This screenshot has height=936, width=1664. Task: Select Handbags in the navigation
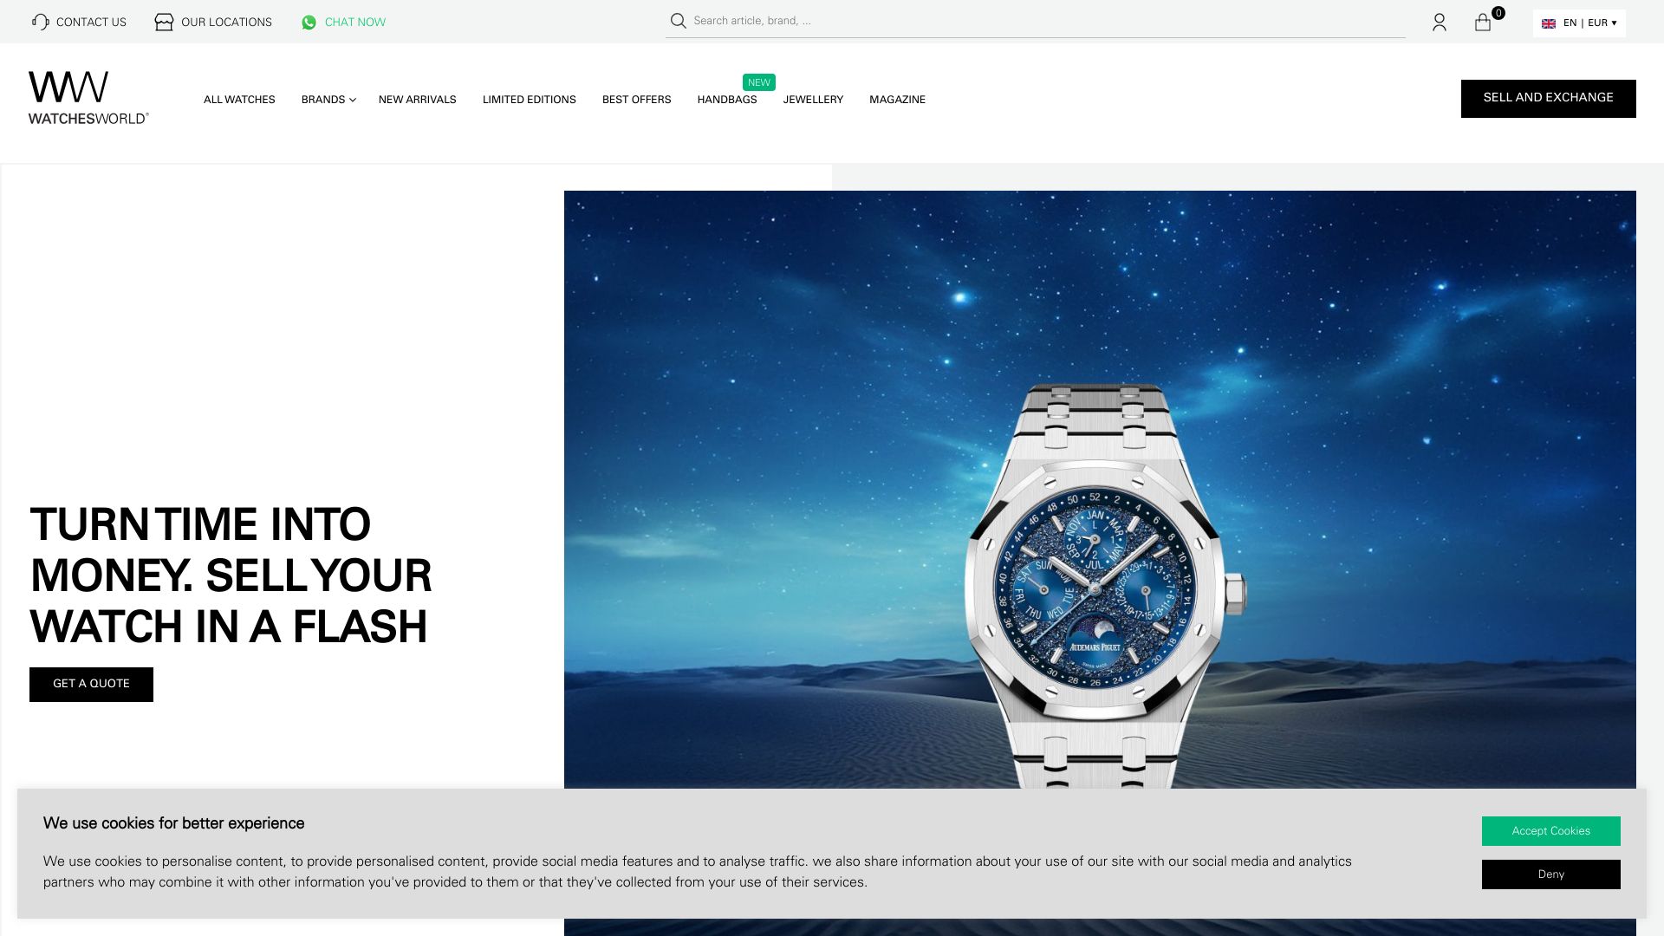click(x=727, y=100)
